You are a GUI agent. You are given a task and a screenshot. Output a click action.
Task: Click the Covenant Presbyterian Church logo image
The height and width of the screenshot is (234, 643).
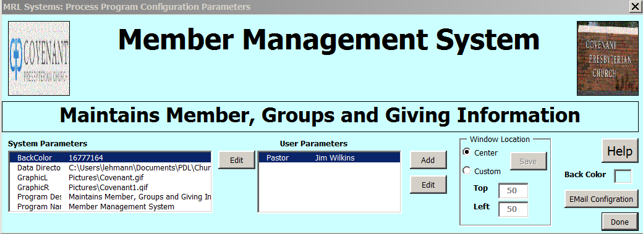pos(39,58)
